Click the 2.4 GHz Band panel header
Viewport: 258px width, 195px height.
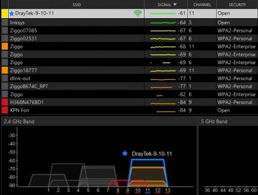pyautogui.click(x=99, y=122)
